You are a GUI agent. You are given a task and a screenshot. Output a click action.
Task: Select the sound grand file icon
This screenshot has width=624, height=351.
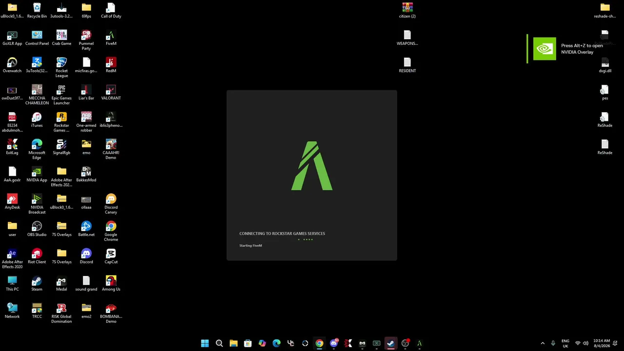(86, 283)
